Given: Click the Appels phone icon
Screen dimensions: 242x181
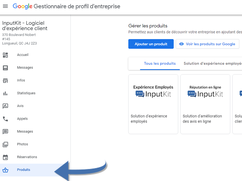Looking at the screenshot, I should tap(5, 119).
